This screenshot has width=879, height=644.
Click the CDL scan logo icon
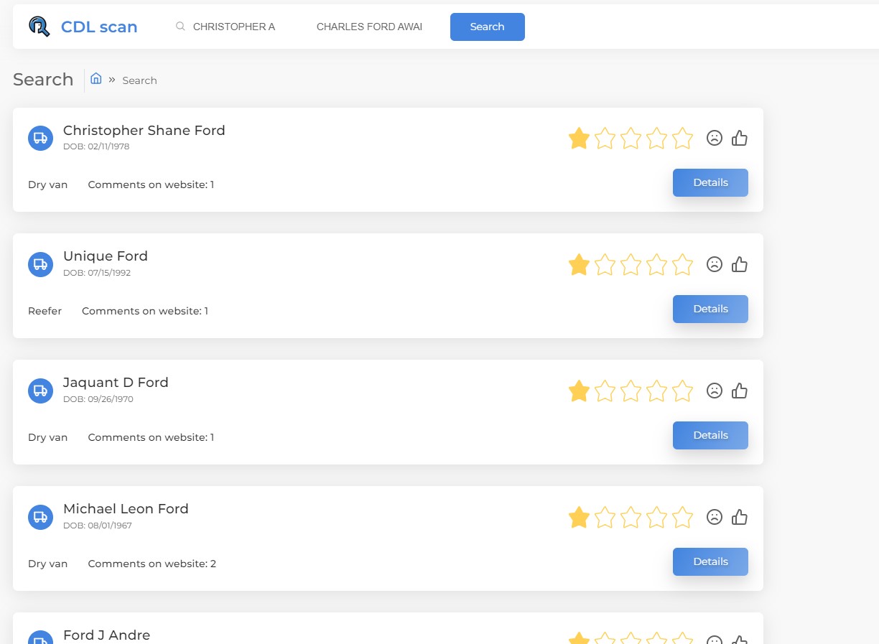point(39,27)
